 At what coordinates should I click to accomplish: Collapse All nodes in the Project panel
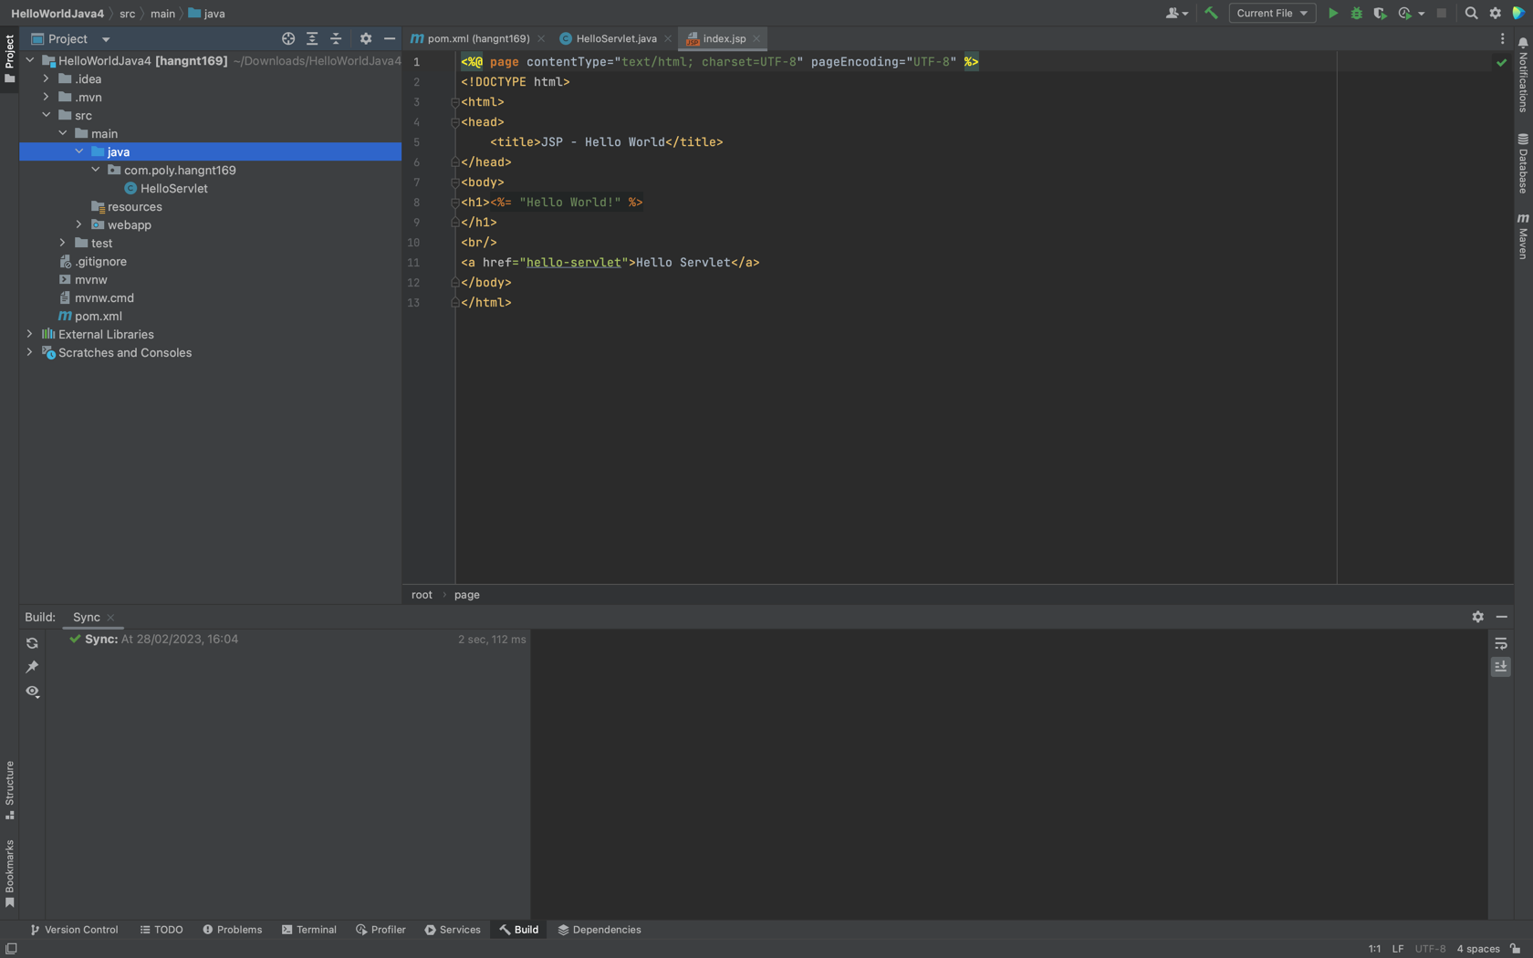pos(336,38)
